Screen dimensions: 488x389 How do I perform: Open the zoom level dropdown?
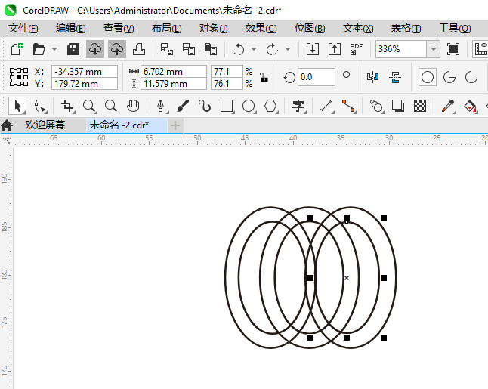(433, 49)
